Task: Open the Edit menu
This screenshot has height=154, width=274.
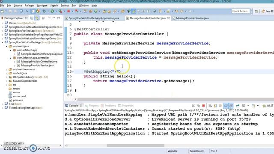Action: [x=9, y=6]
